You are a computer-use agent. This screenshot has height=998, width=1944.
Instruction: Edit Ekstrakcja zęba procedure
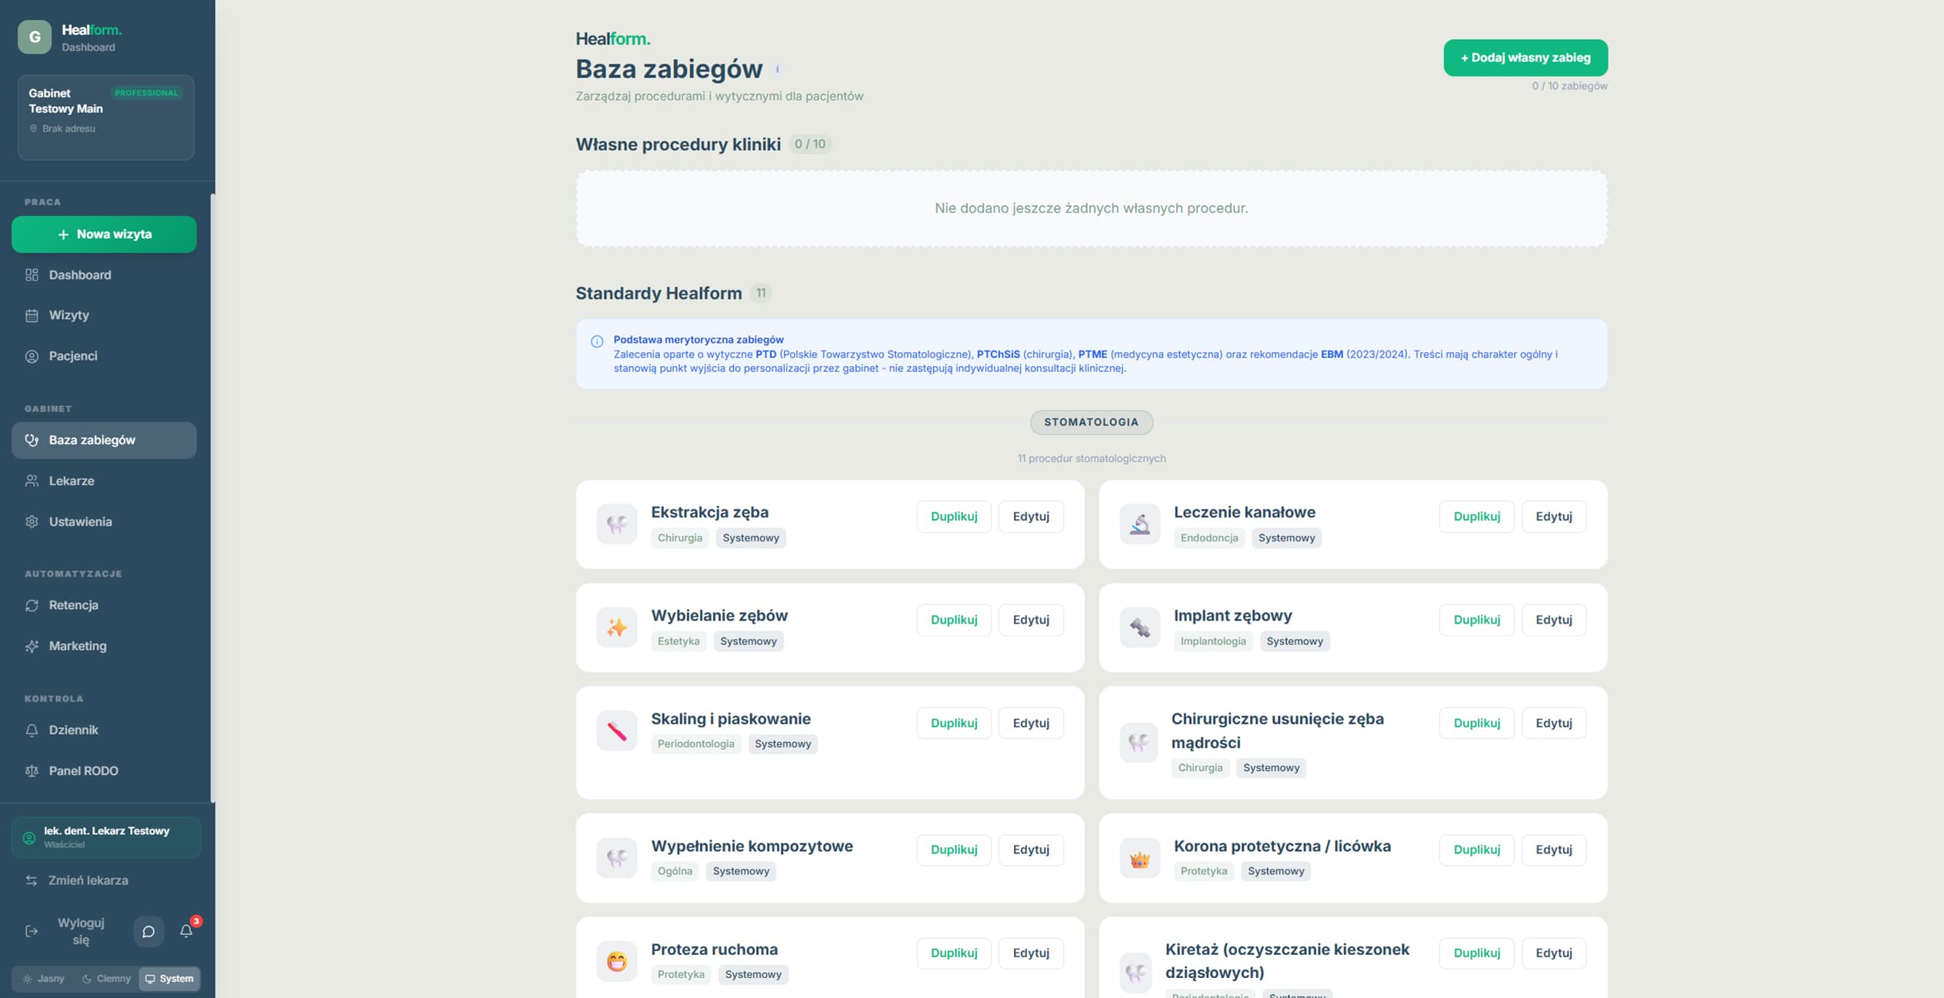pyautogui.click(x=1031, y=517)
